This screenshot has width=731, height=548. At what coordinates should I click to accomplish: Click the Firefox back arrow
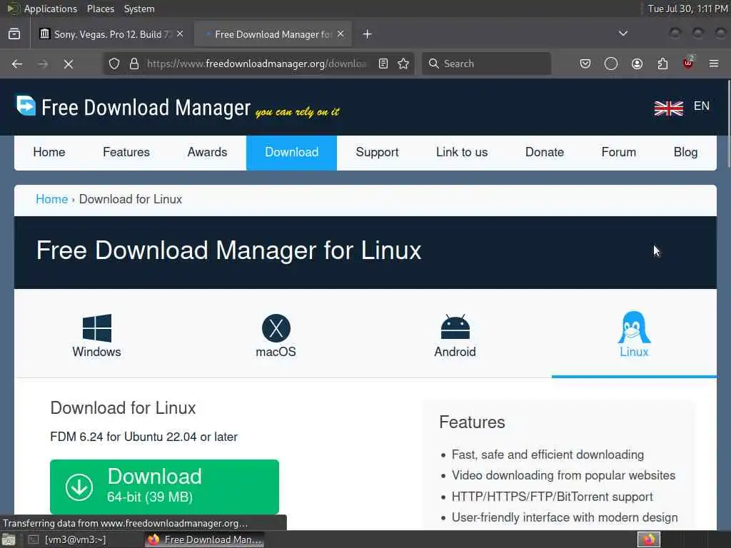(x=17, y=64)
